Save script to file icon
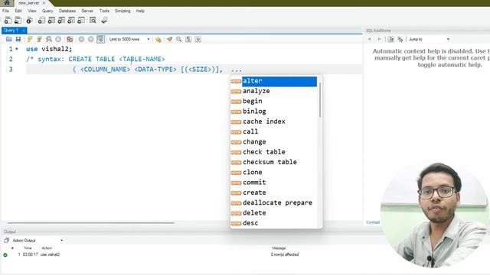The image size is (490, 275). (18, 39)
